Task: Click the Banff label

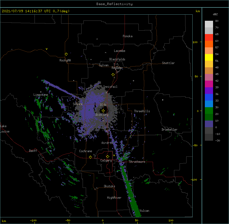Action: tap(33, 151)
